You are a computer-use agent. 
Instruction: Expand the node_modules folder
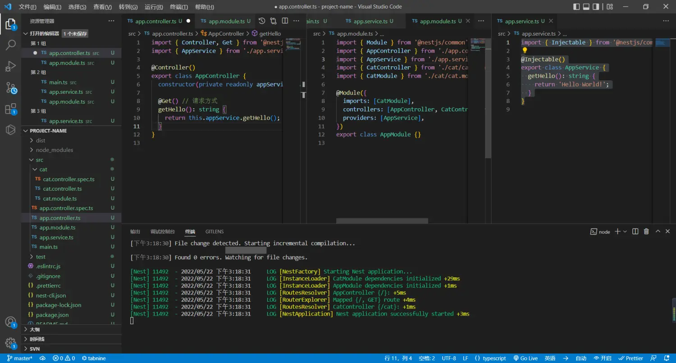[54, 150]
